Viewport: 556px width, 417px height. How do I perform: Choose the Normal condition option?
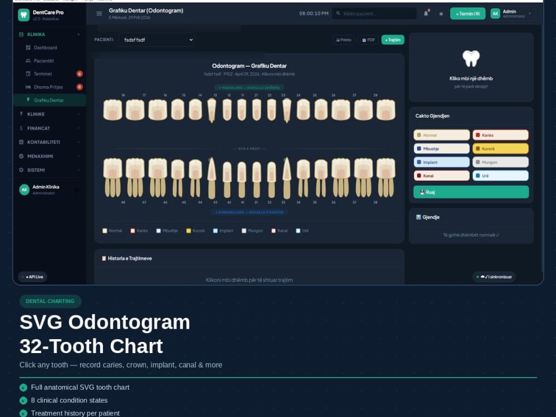[441, 135]
